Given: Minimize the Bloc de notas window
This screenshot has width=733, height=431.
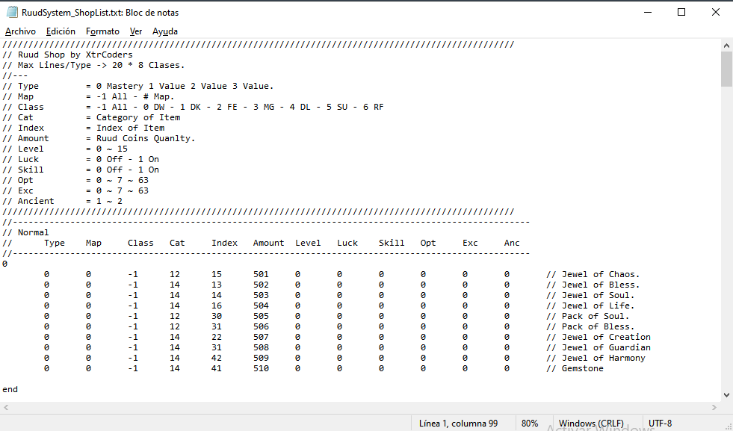Looking at the screenshot, I should pos(646,12).
